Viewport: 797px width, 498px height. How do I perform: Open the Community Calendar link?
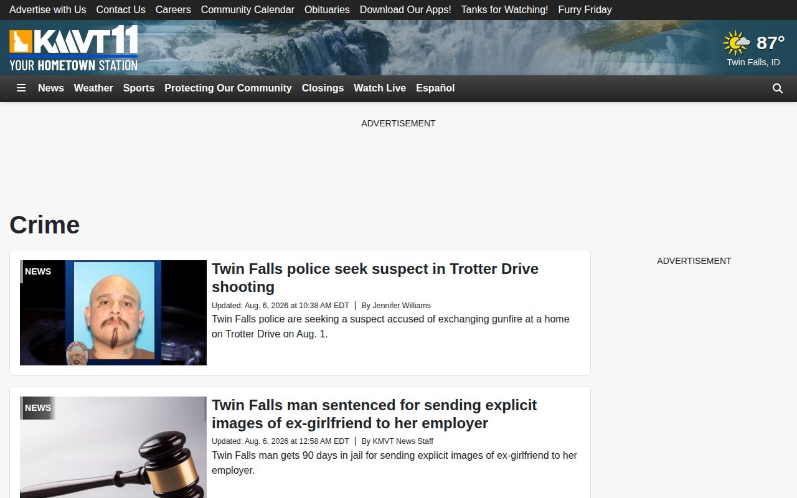pos(248,10)
